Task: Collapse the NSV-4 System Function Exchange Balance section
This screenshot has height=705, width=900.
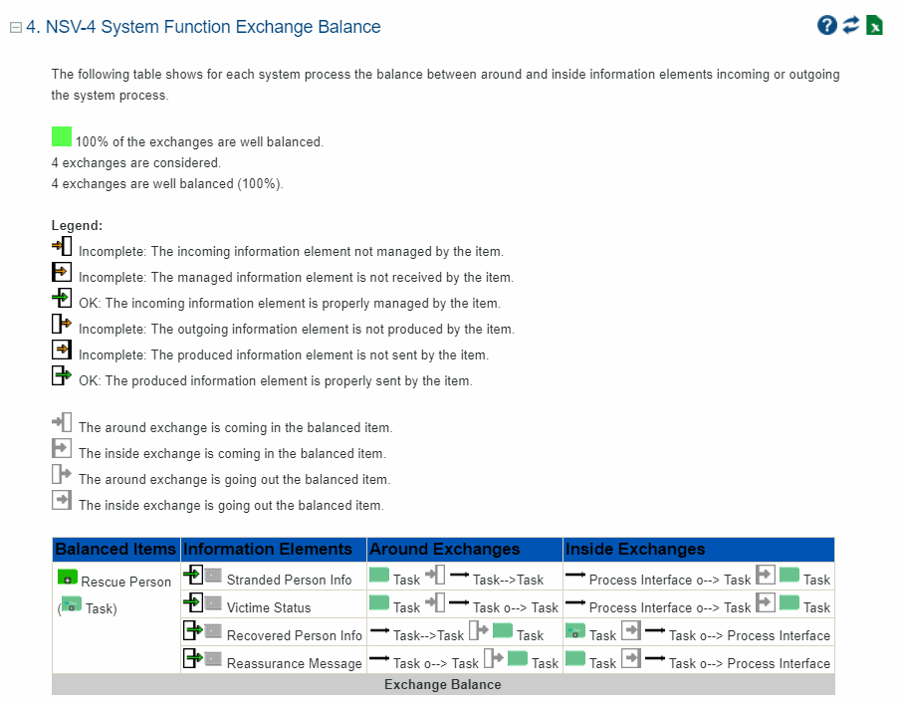Action: tap(15, 28)
